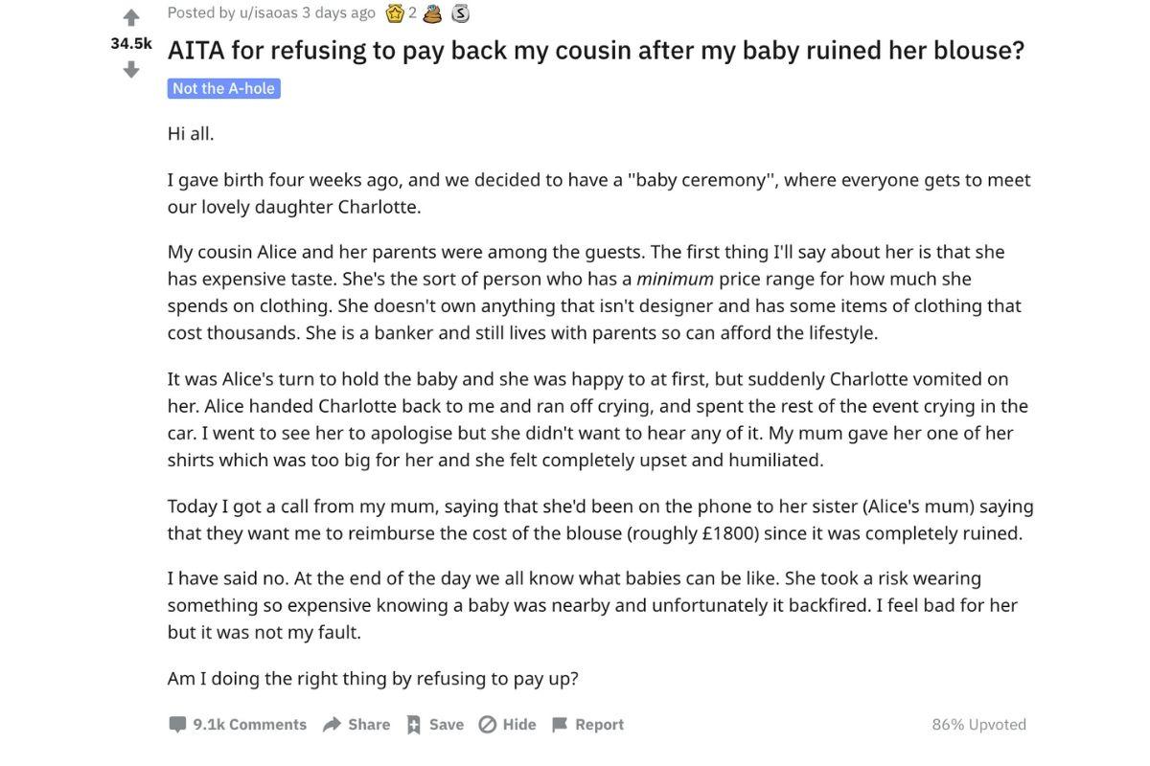The width and height of the screenshot is (1150, 766).
Task: Click the '86% Upvoted' text
Action: point(978,725)
